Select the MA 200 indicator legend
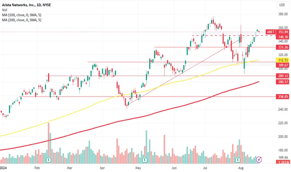The width and height of the screenshot is (291, 172). [22, 20]
